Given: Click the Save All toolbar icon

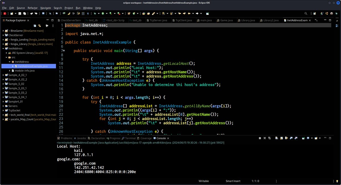Looking at the screenshot, I should pos(25,13).
